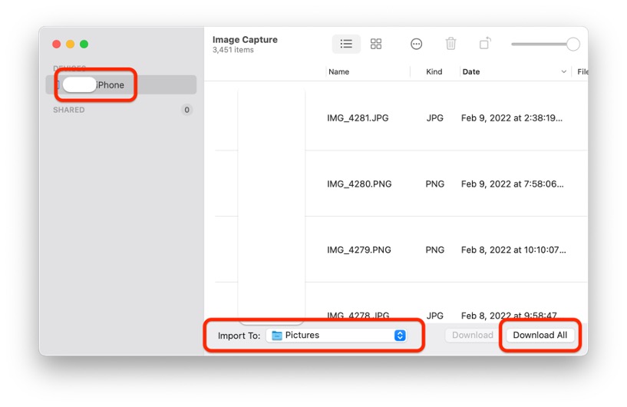Click the Download button
The width and height of the screenshot is (627, 407).
click(472, 336)
